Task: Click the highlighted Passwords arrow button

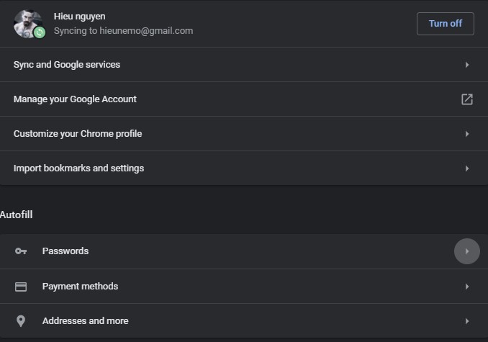Action: tap(466, 251)
